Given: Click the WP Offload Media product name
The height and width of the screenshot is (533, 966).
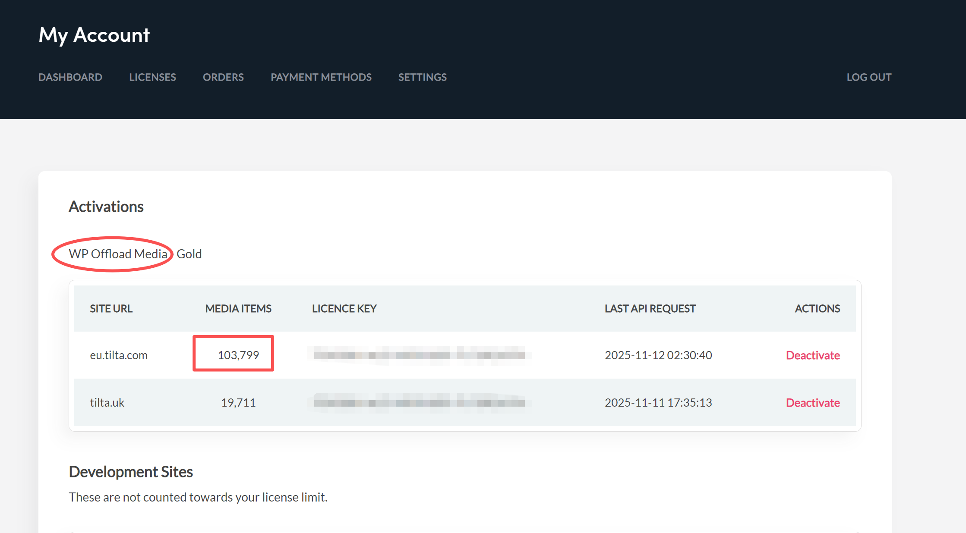Looking at the screenshot, I should pyautogui.click(x=118, y=254).
